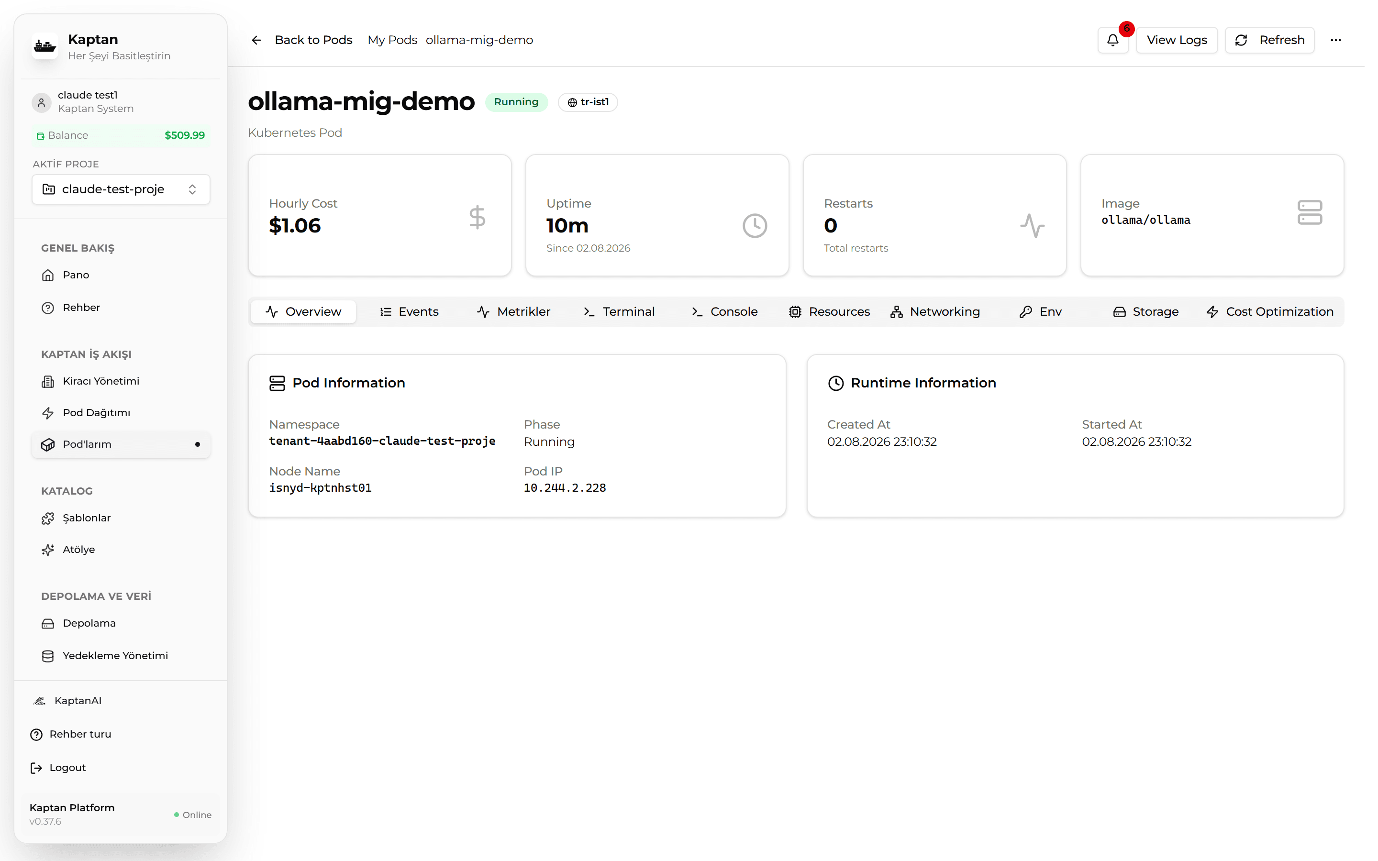Screen dimensions: 1378x861
Task: Click the activity icon in Restarts card
Action: [x=1032, y=225]
